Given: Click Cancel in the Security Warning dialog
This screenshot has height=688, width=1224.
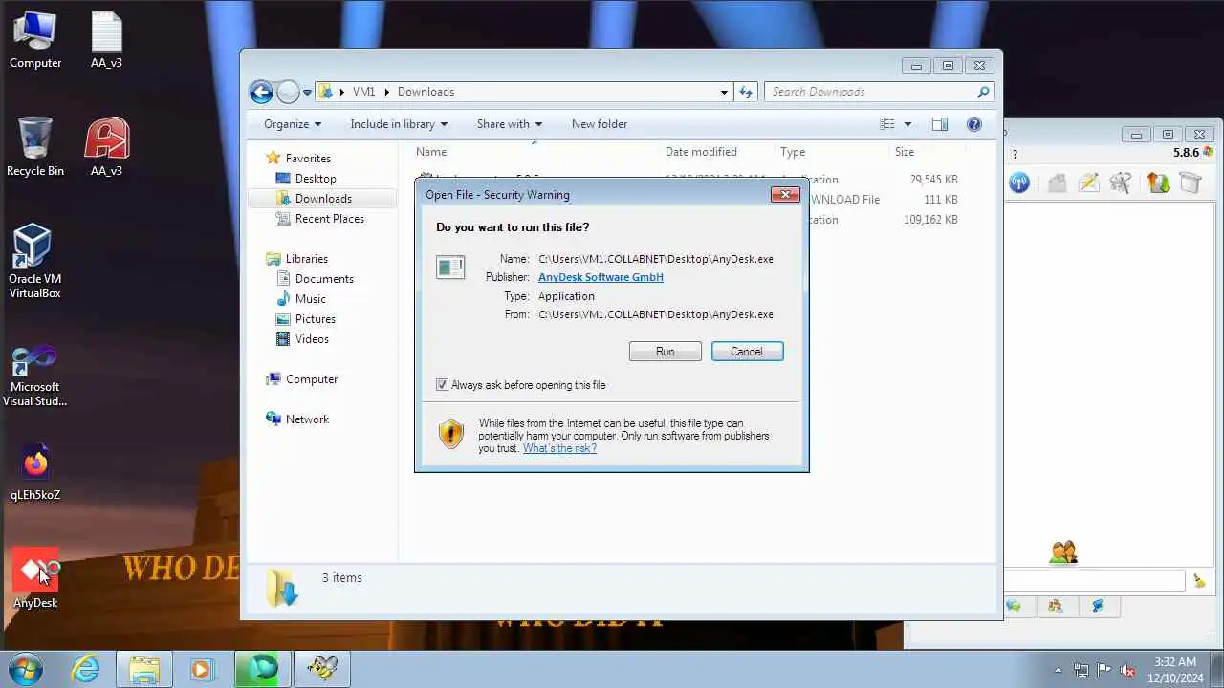Looking at the screenshot, I should point(747,352).
